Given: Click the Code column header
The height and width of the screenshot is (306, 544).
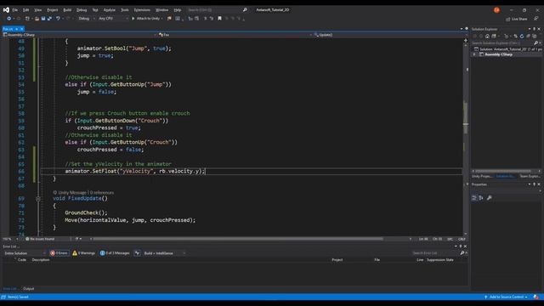Looking at the screenshot, I should (22, 260).
